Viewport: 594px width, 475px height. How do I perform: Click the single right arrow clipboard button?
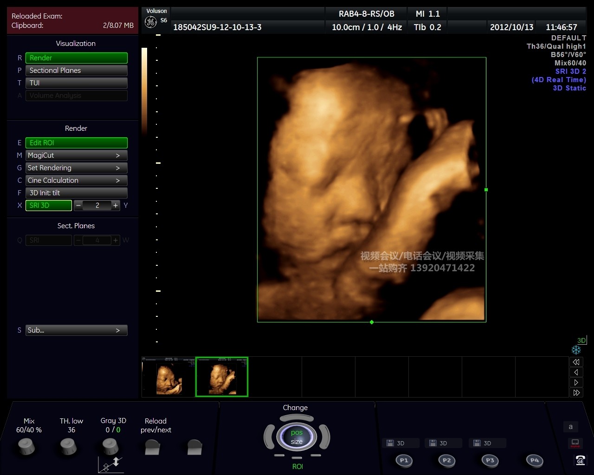tap(576, 382)
